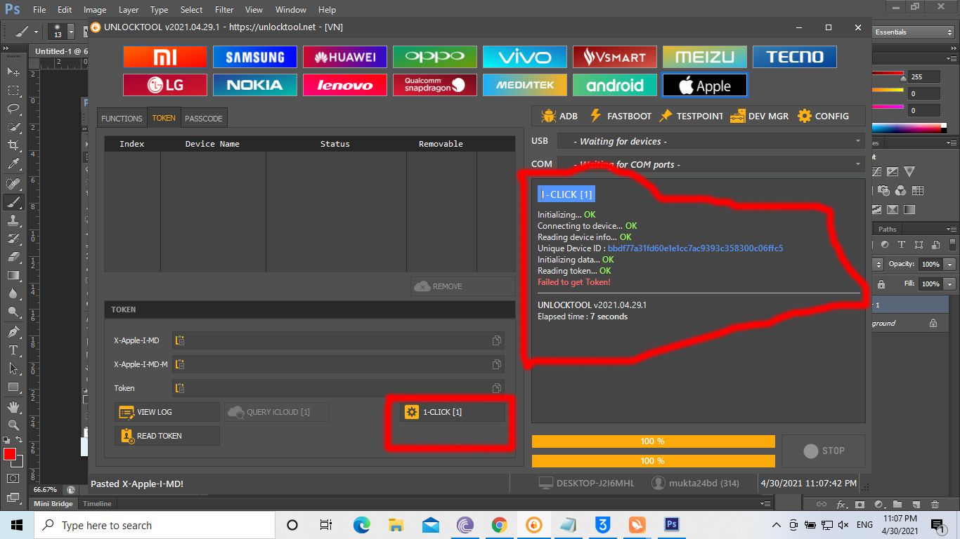Click the Token input field
Screen dimensions: 960x539
(338, 388)
